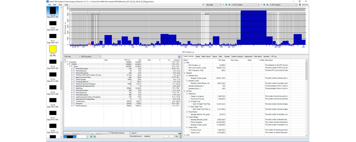Zoom in on render target preview
356x142 pixels.
point(91,137)
